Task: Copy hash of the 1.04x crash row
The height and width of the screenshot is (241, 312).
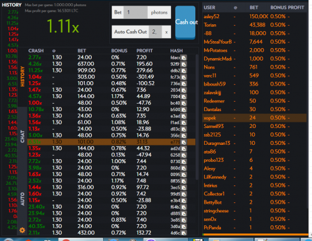Action: coord(183,77)
